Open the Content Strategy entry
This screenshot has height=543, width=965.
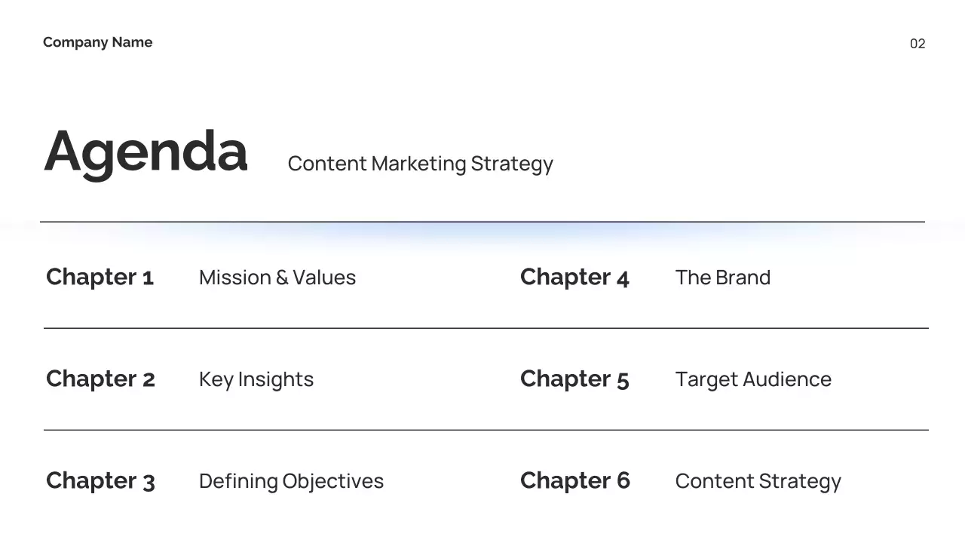click(758, 481)
